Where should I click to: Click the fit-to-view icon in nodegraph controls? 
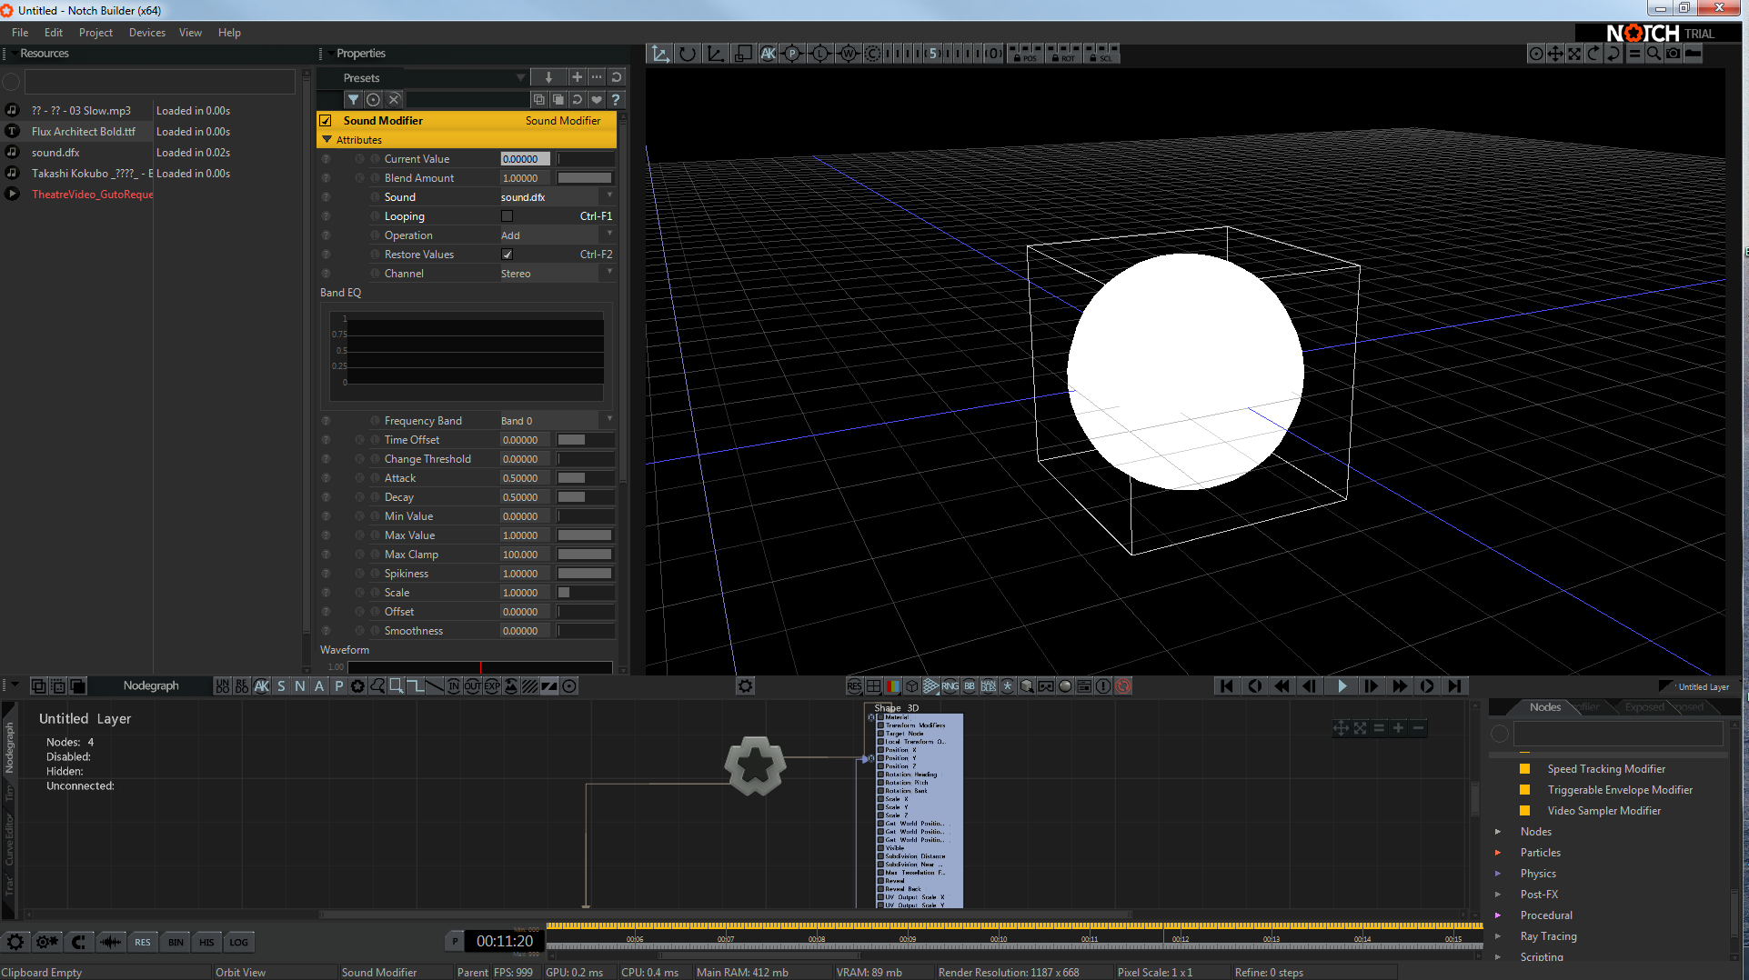coord(1360,727)
